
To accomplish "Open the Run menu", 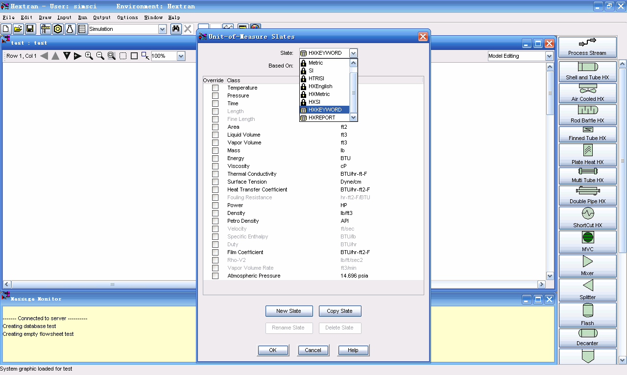I will [x=82, y=17].
